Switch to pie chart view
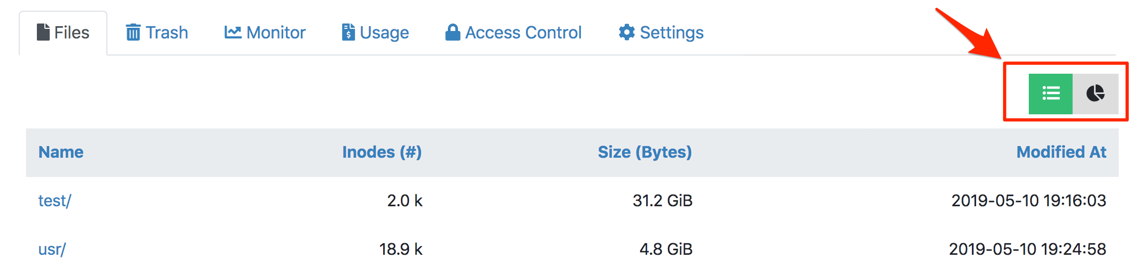This screenshot has height=266, width=1133. point(1095,93)
